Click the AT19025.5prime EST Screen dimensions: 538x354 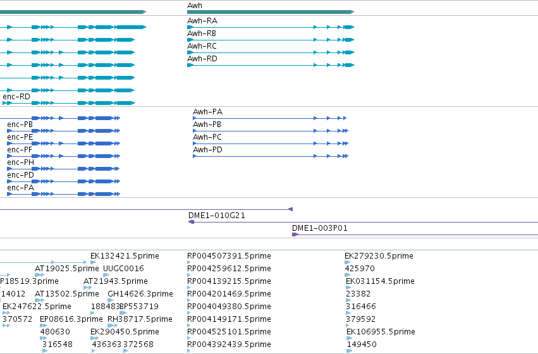(x=67, y=269)
